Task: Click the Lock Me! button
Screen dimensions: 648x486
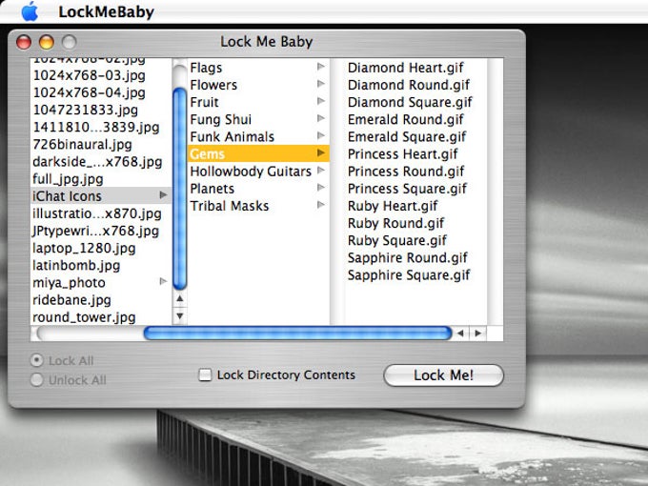Action: tap(443, 375)
